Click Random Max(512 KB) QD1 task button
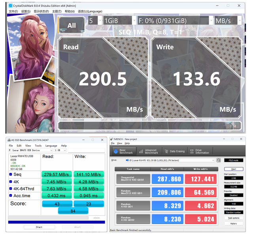The height and width of the screenshot is (234, 253). tap(133, 192)
